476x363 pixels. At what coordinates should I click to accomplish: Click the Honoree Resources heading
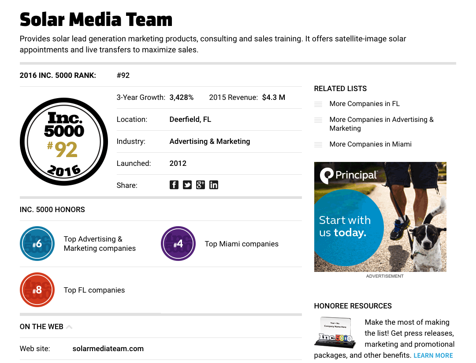[353, 306]
